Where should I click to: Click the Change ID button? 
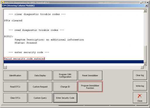(65, 87)
